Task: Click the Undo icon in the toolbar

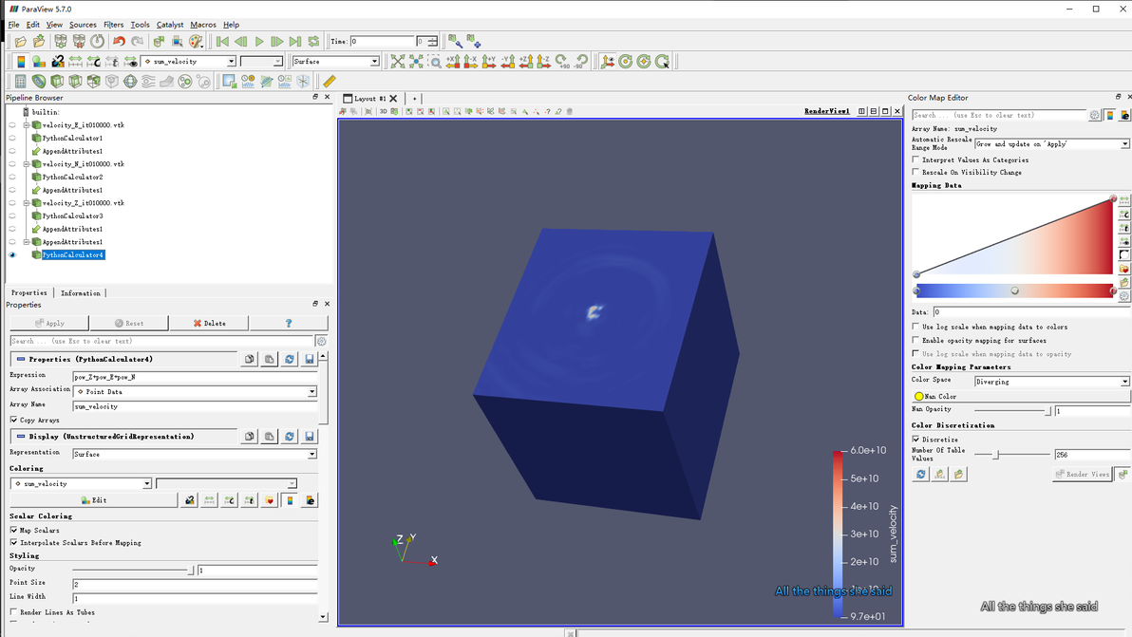Action: [119, 42]
